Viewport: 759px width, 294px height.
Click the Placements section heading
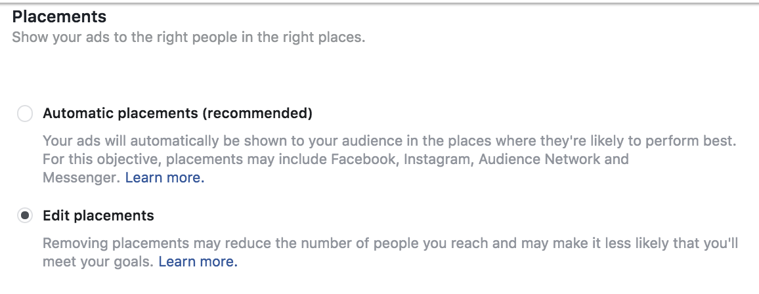click(x=59, y=16)
